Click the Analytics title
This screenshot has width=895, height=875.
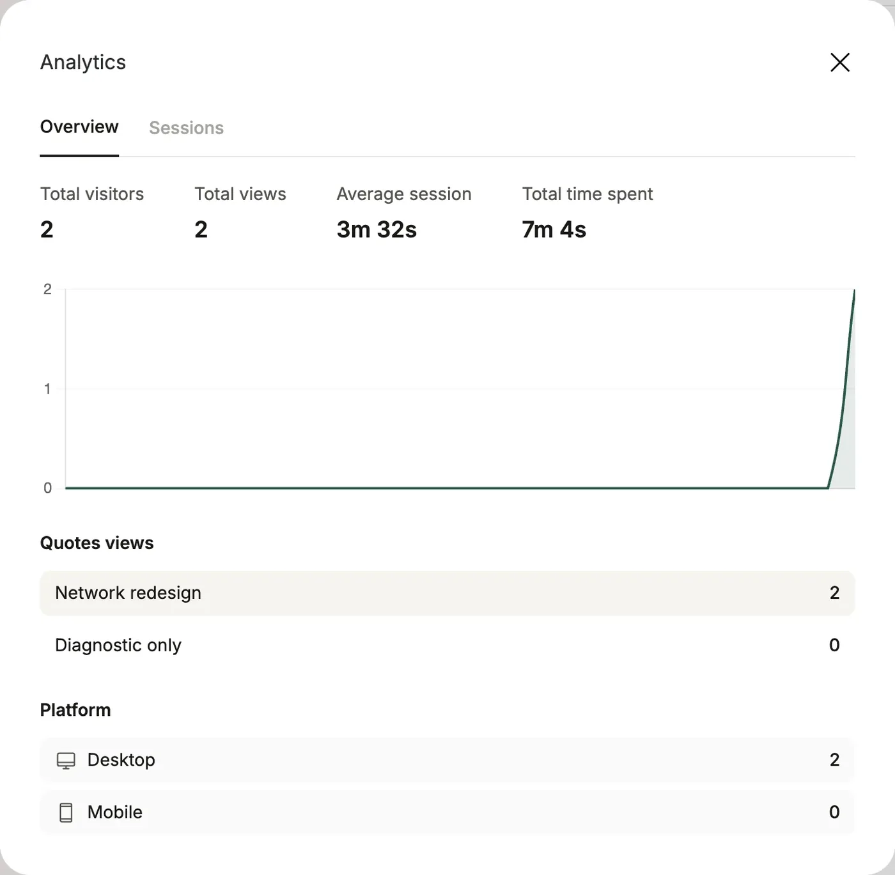83,62
